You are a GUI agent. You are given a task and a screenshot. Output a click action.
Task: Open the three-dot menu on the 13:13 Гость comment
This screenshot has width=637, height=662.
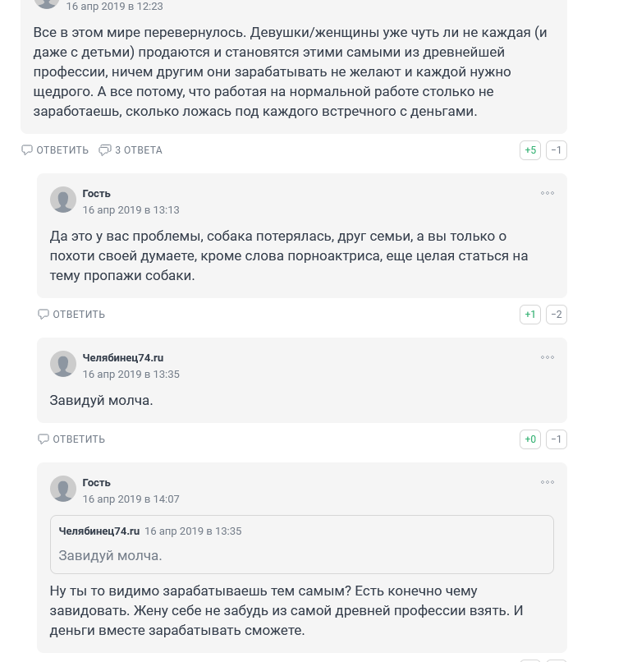[548, 193]
